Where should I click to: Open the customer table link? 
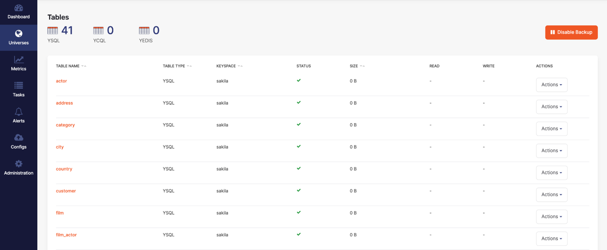pos(66,191)
